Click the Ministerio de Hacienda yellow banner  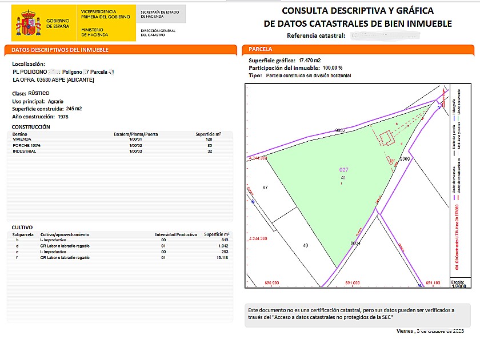[x=106, y=23]
